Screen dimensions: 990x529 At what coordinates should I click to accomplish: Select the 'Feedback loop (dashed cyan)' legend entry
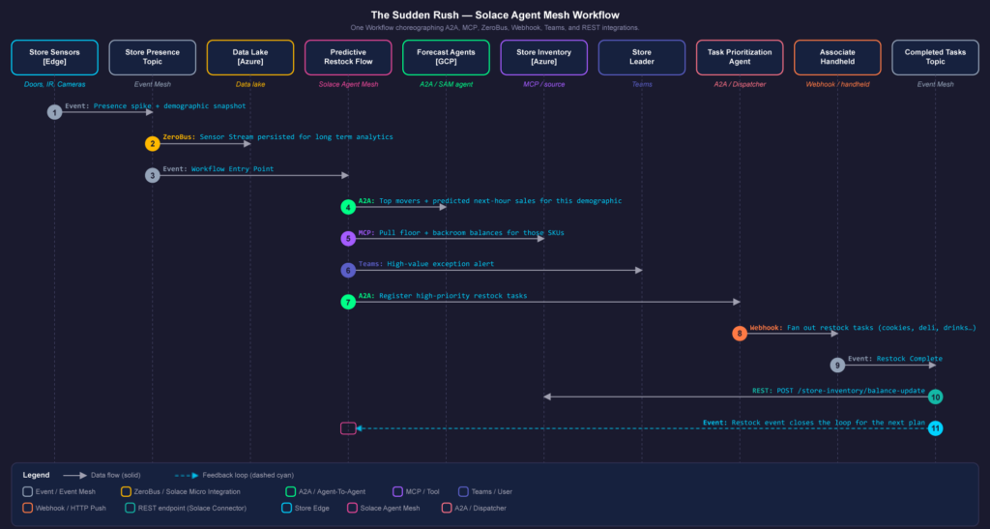click(234, 476)
